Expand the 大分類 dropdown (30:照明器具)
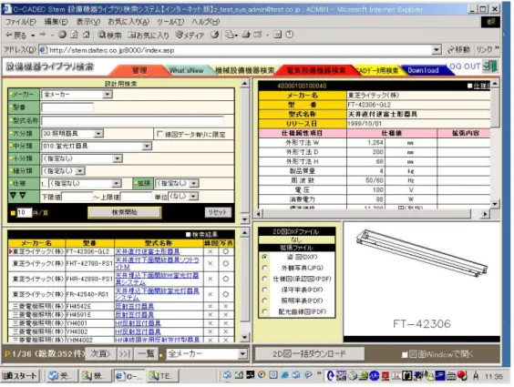514x387 pixels. coord(98,134)
